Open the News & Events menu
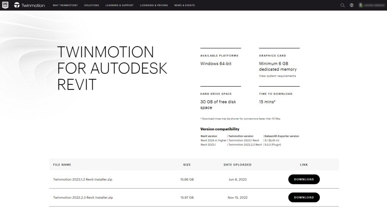Screen dimensions: 387x209 pos(184,5)
